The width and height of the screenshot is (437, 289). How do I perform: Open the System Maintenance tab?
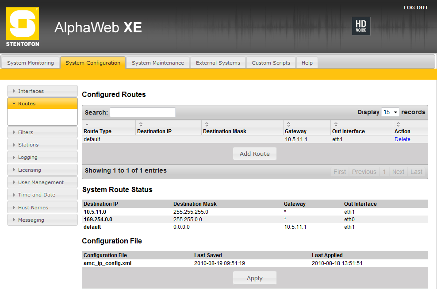[x=157, y=63]
